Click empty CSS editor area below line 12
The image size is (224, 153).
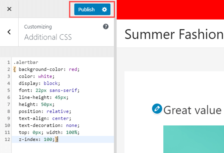tap(63, 148)
